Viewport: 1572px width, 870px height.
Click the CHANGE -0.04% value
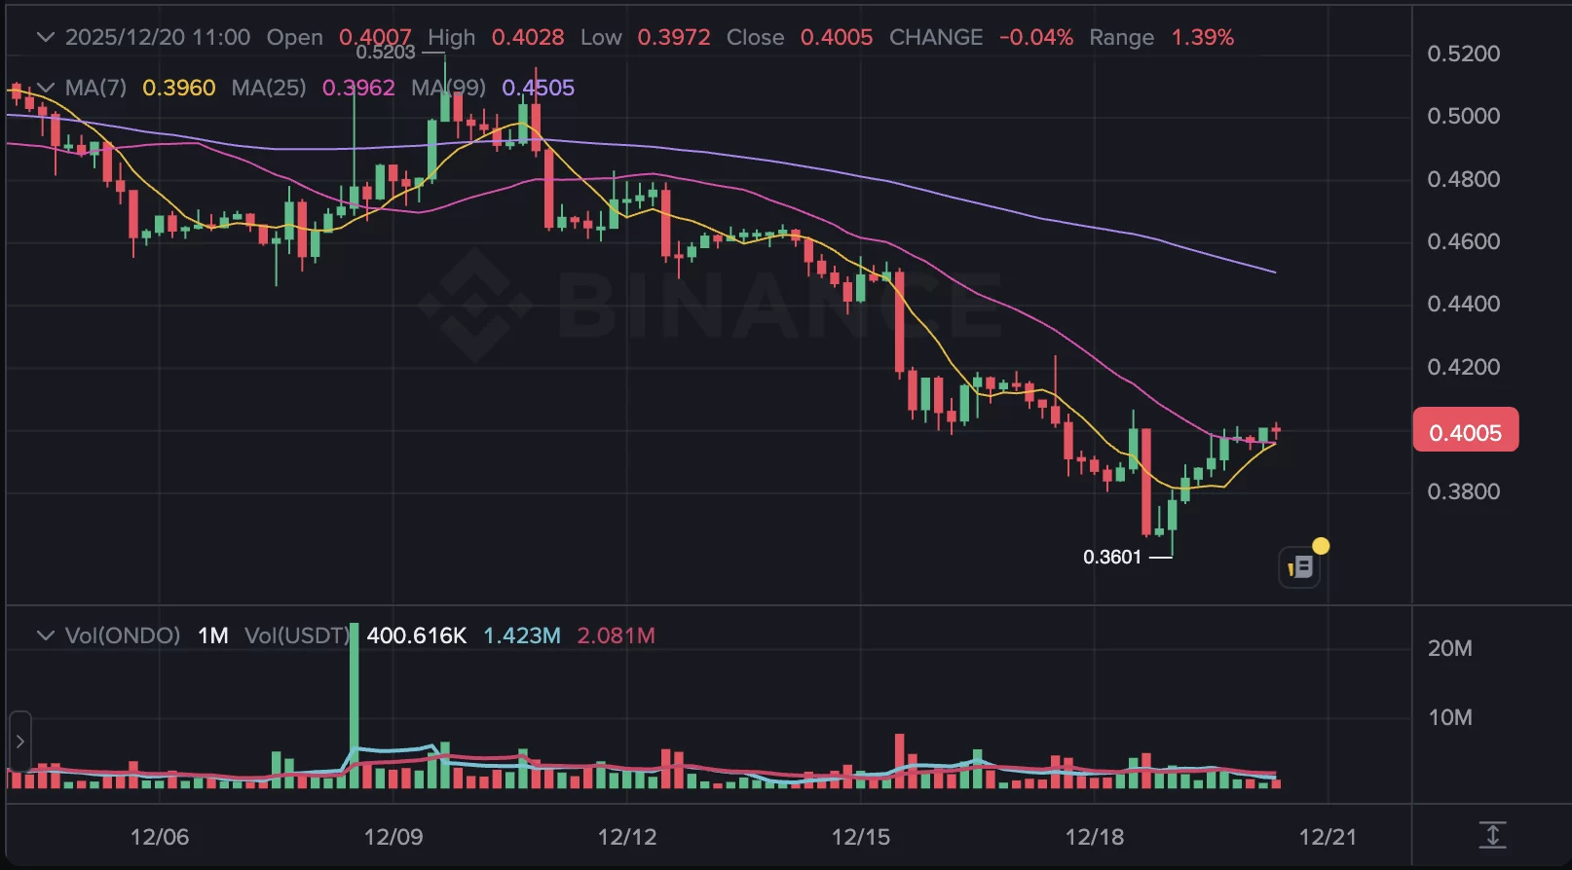pyautogui.click(x=1035, y=37)
